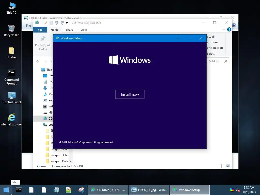The height and width of the screenshot is (195, 260).
Task: Open the Utilities folder on desktop
Action: tap(11, 53)
